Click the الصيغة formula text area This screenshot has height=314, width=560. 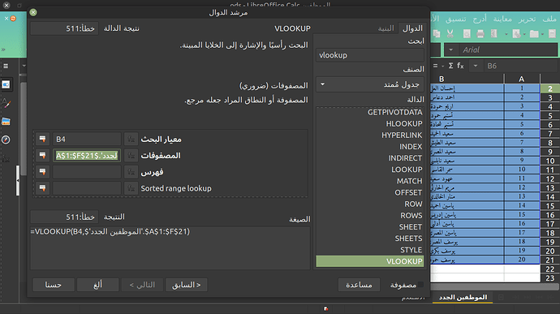(170, 248)
